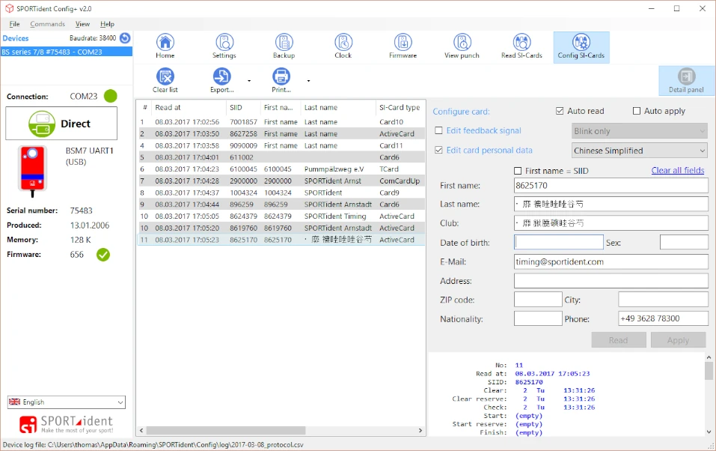Sort by the SI-Card type column header
The width and height of the screenshot is (716, 451).
pyautogui.click(x=400, y=107)
